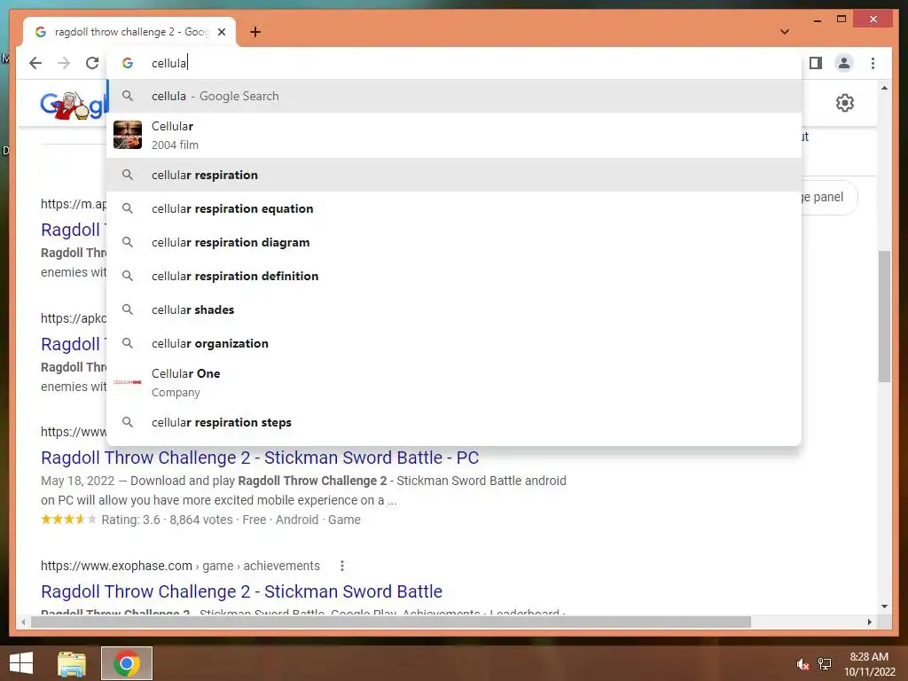Viewport: 908px width, 681px height.
Task: Select 'cellular respiration diagram' suggestion
Action: (454, 242)
